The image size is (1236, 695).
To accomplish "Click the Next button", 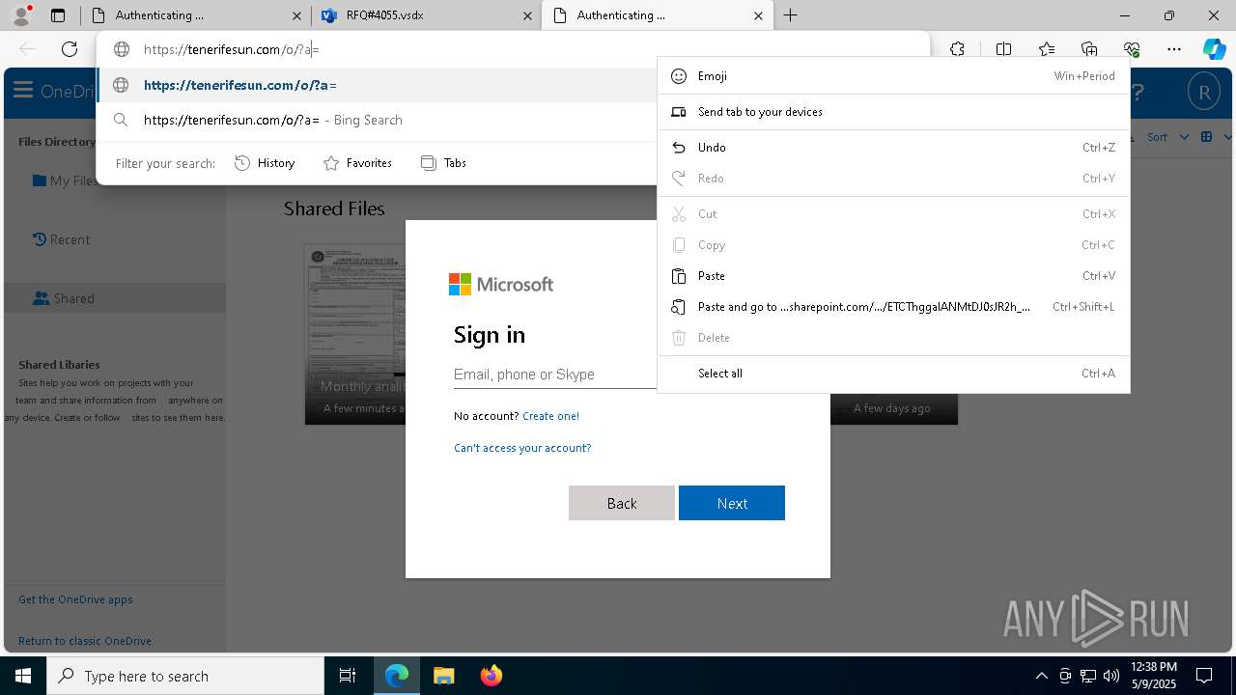I will point(732,503).
